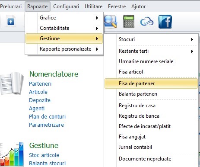Click the Nomenclatoare documents icon
200x167 pixels.
[x=12, y=83]
